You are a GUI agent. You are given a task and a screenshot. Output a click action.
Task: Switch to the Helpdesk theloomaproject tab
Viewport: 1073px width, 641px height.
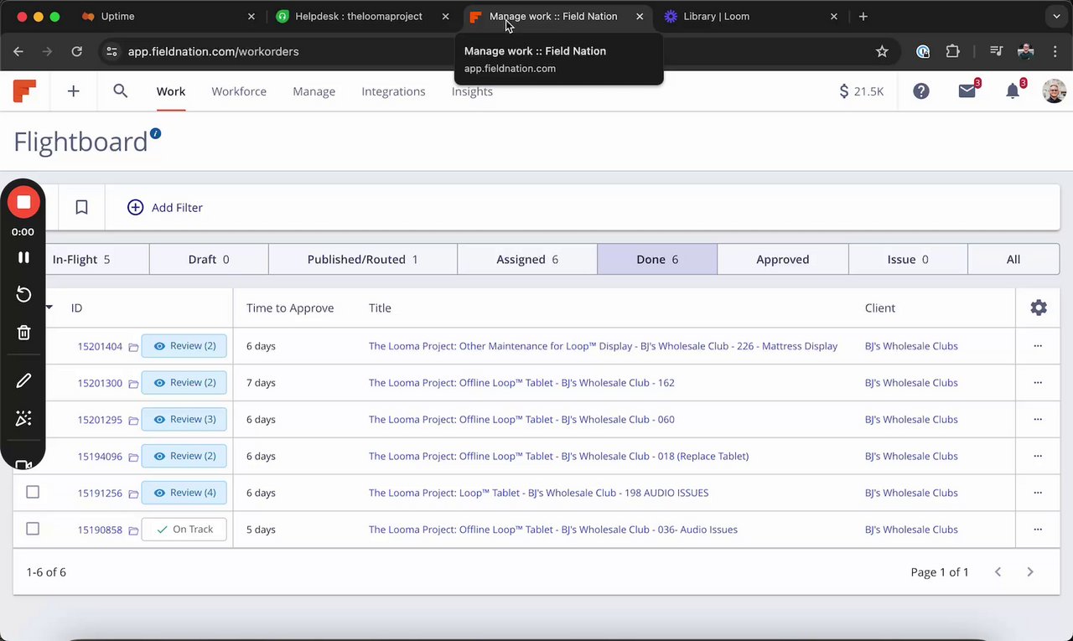tap(364, 17)
